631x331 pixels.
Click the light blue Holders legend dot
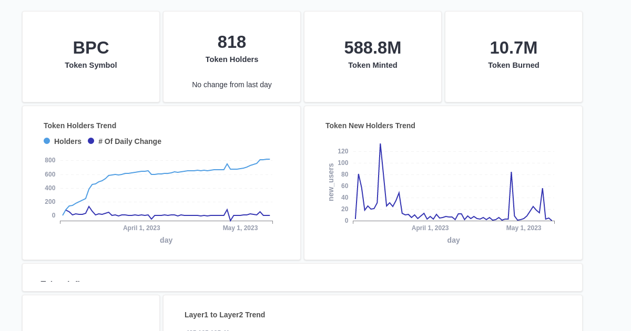46,141
